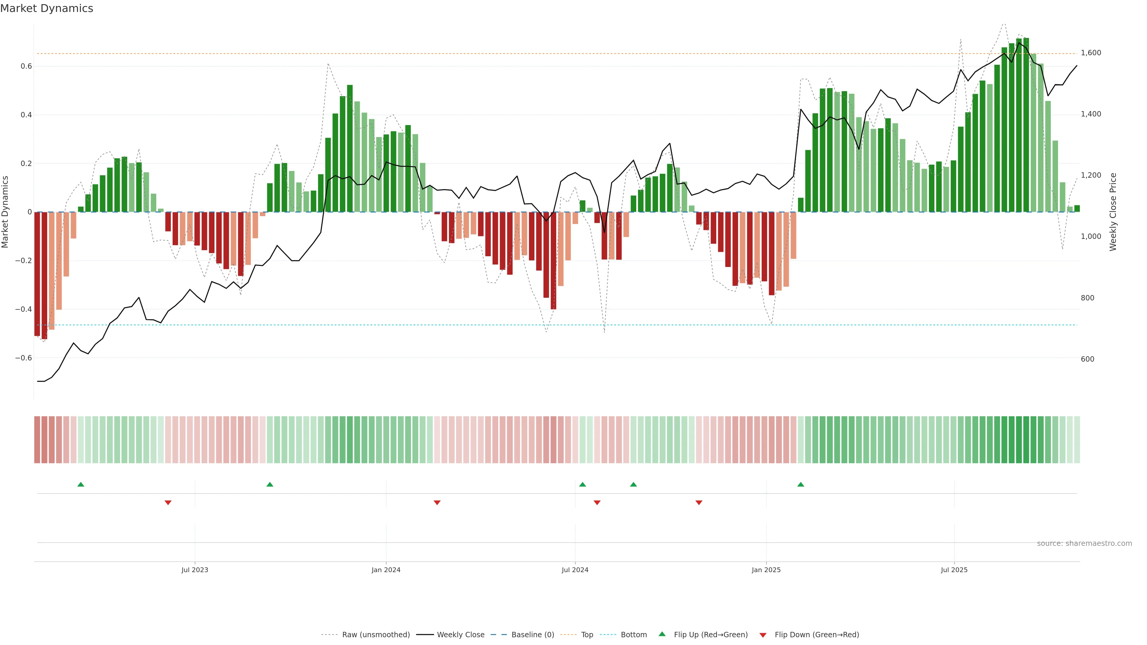This screenshot has height=645, width=1147.
Task: Toggle the Weekly Close legend entry
Action: pos(460,635)
